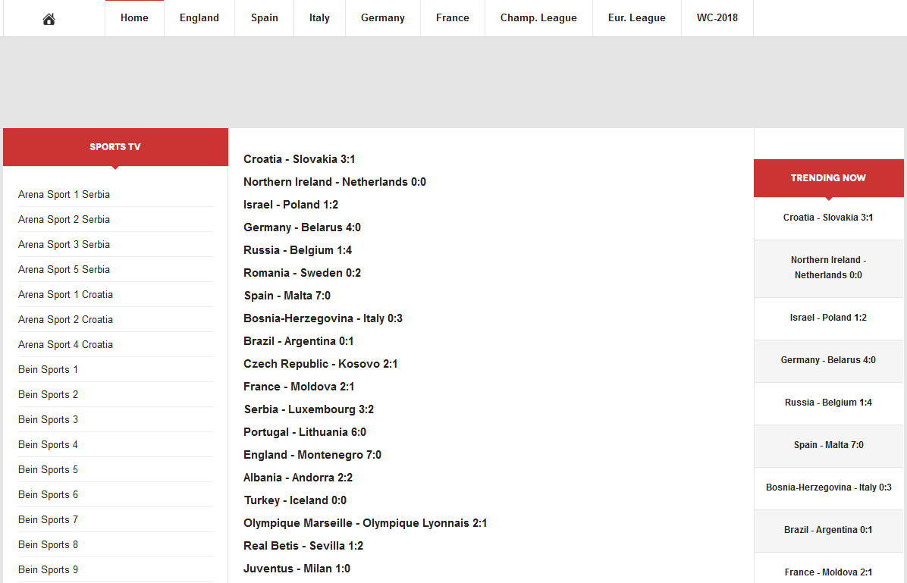Image resolution: width=907 pixels, height=583 pixels.
Task: Open the England tab
Action: 199,18
